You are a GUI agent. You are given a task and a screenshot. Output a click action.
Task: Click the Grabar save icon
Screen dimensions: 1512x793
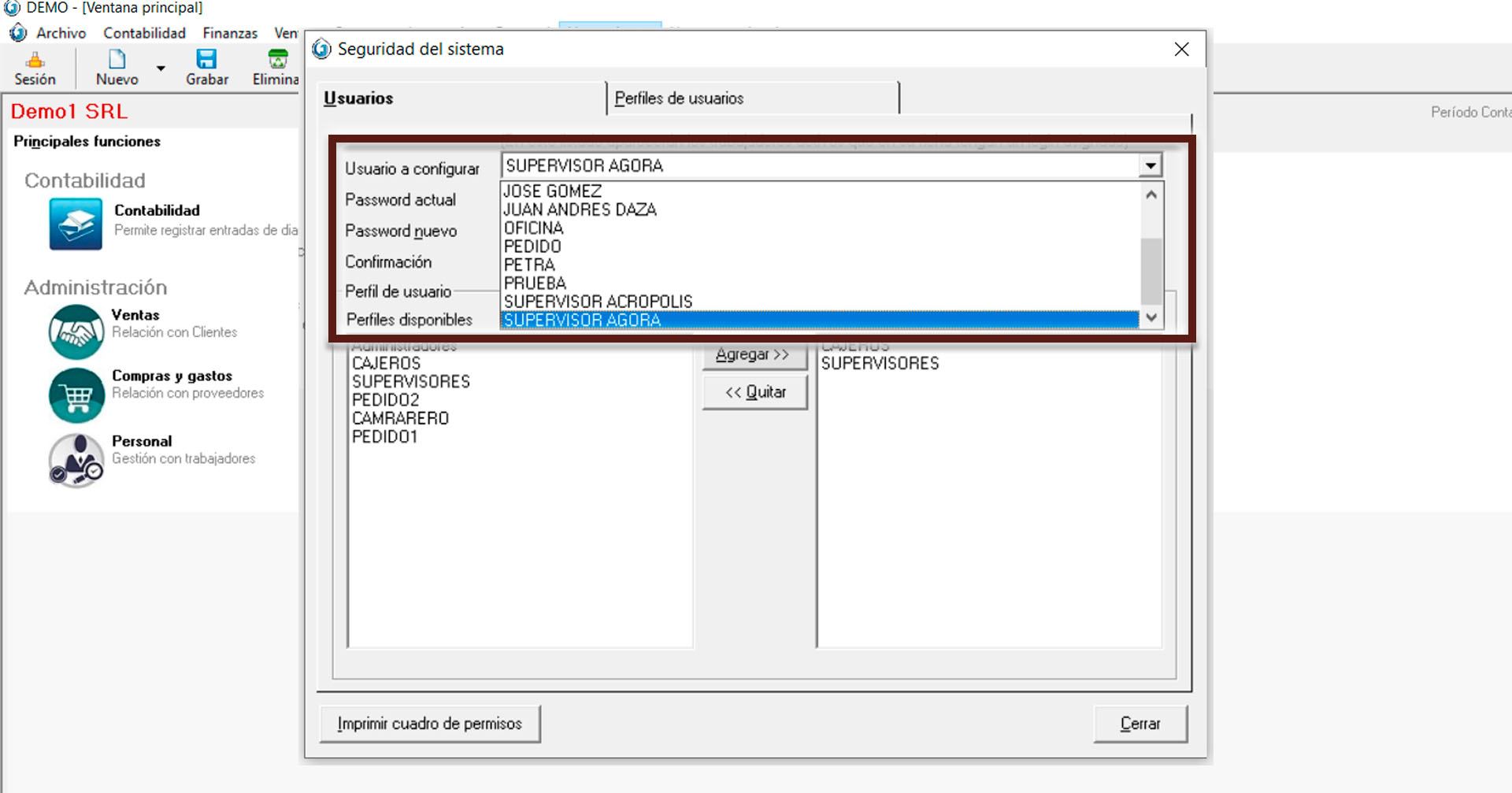206,60
